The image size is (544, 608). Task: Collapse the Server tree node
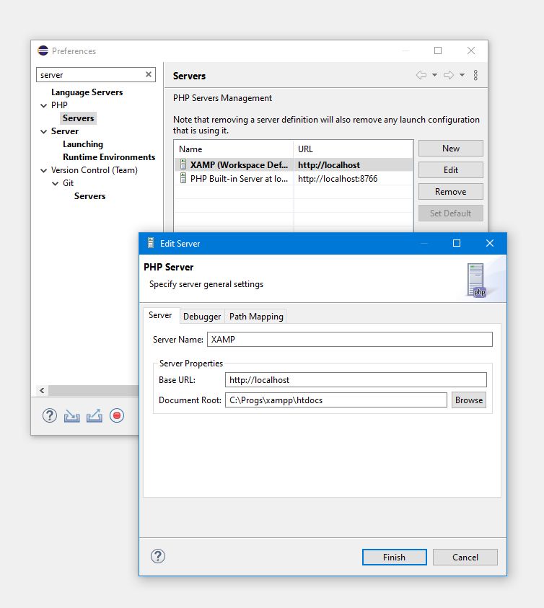tap(43, 131)
